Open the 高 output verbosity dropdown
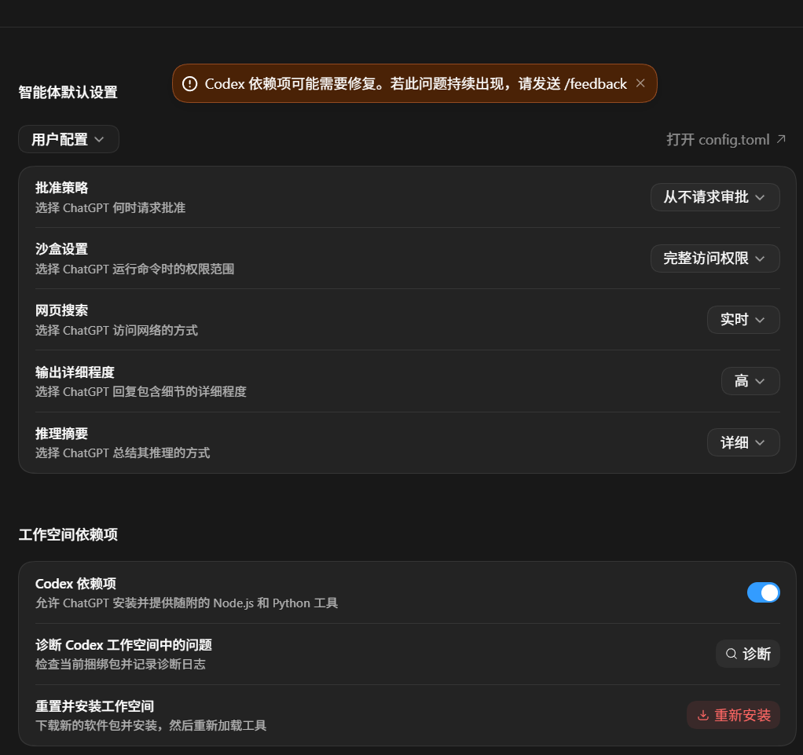 pos(750,381)
